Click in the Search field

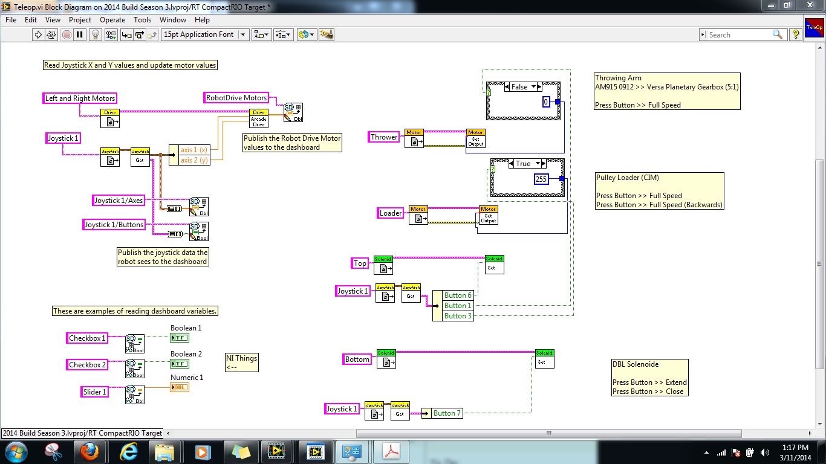pyautogui.click(x=739, y=35)
